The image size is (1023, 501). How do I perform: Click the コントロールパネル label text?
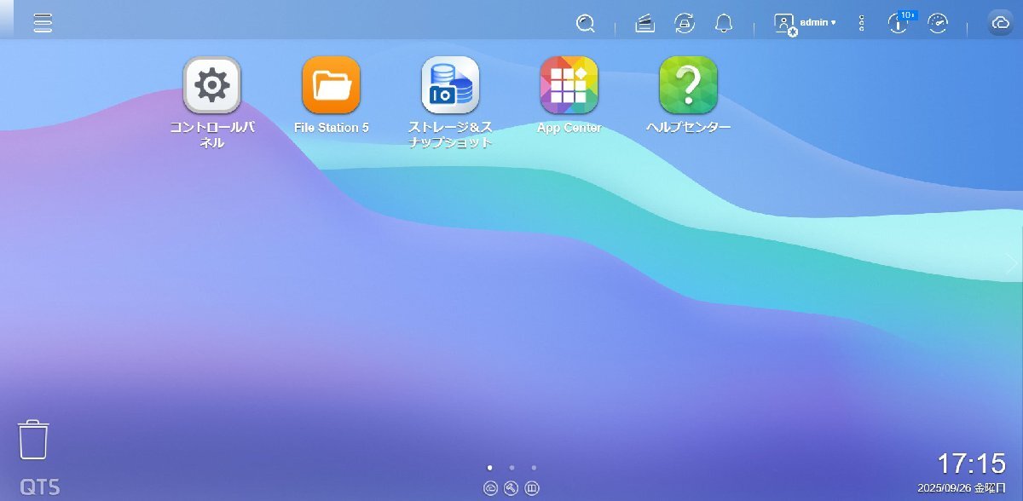coord(211,135)
